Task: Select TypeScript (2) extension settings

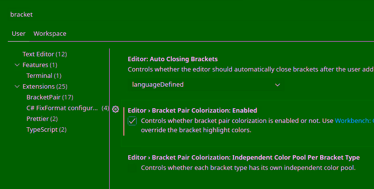Action: coord(47,130)
